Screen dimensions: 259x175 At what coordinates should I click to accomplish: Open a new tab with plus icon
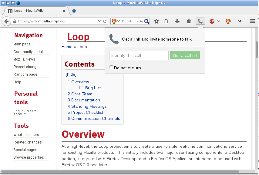click(x=74, y=11)
